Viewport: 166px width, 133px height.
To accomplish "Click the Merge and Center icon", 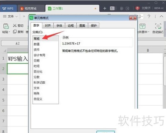I will 142,26.
